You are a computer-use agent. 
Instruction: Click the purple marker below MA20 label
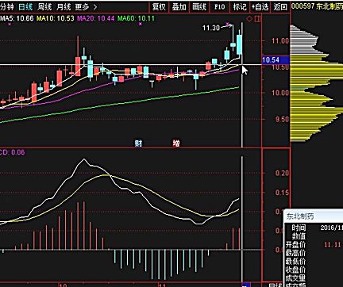pyautogui.click(x=141, y=24)
